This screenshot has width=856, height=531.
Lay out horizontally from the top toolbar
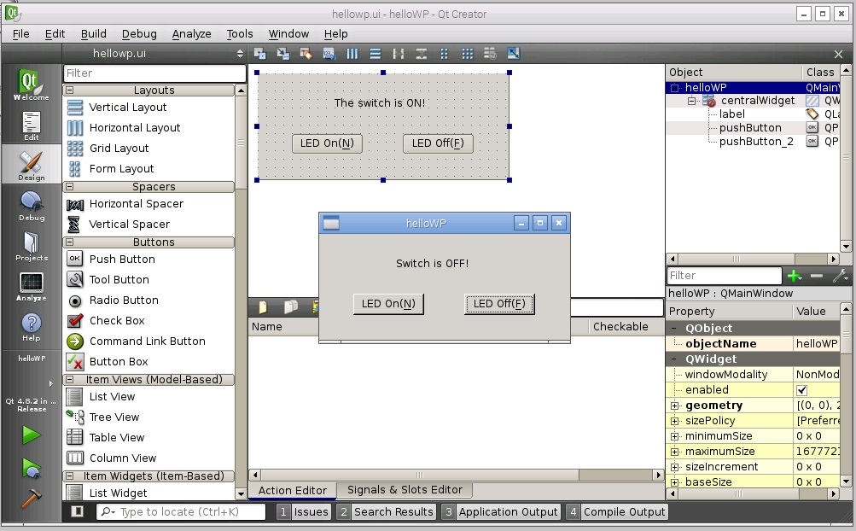pyautogui.click(x=352, y=54)
